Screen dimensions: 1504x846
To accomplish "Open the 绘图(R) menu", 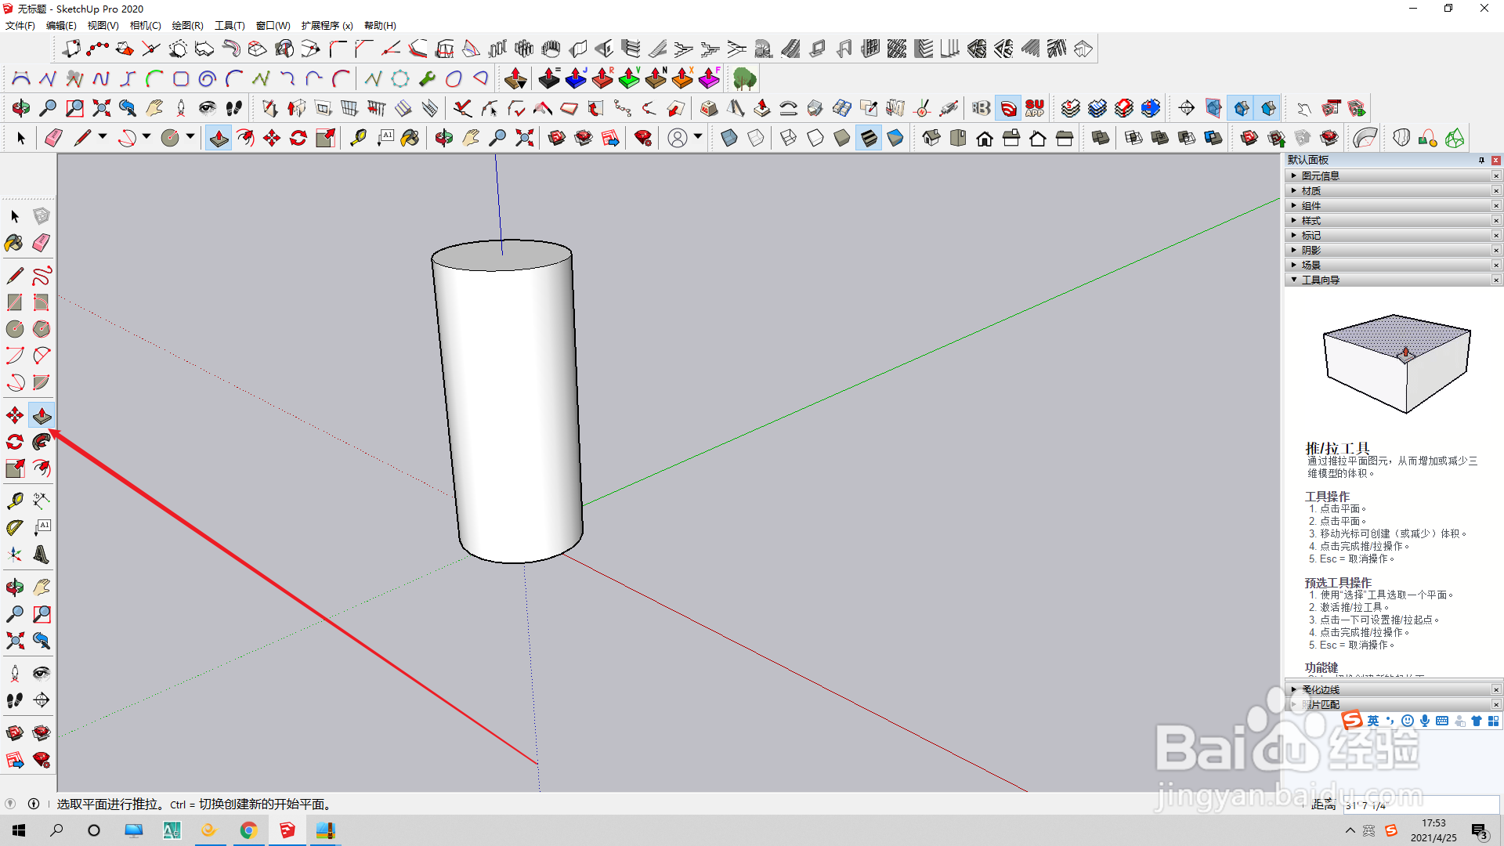I will [187, 25].
